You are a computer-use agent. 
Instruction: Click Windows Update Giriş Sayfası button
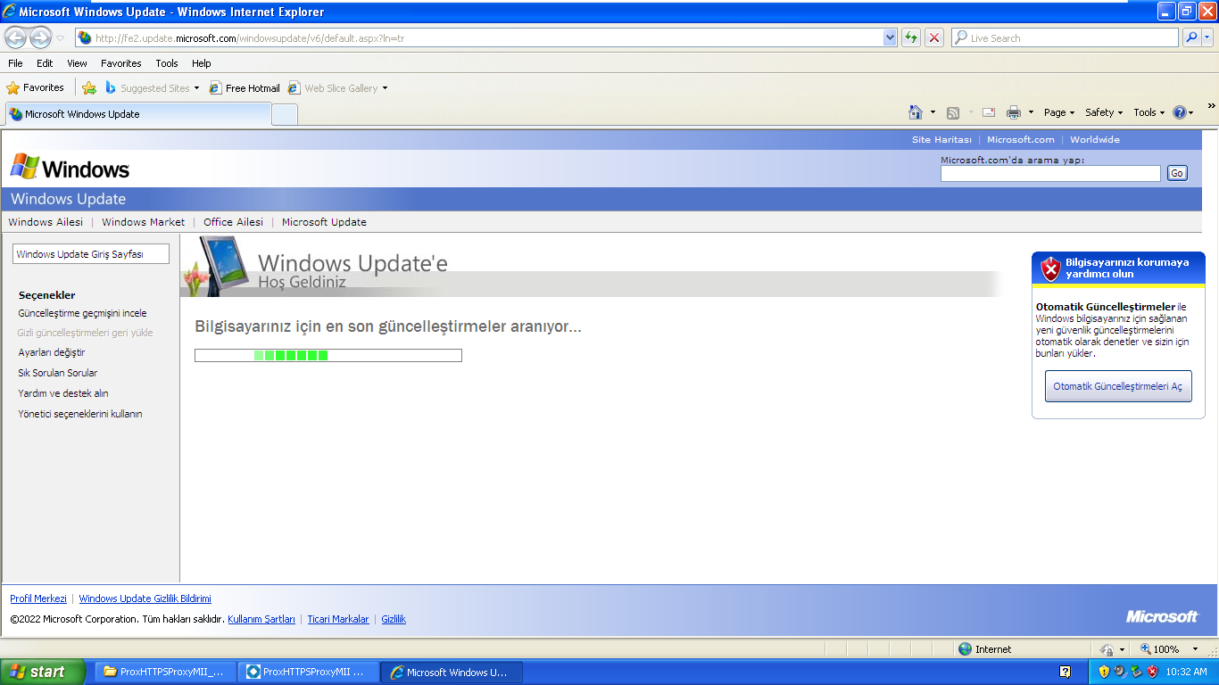pyautogui.click(x=91, y=254)
